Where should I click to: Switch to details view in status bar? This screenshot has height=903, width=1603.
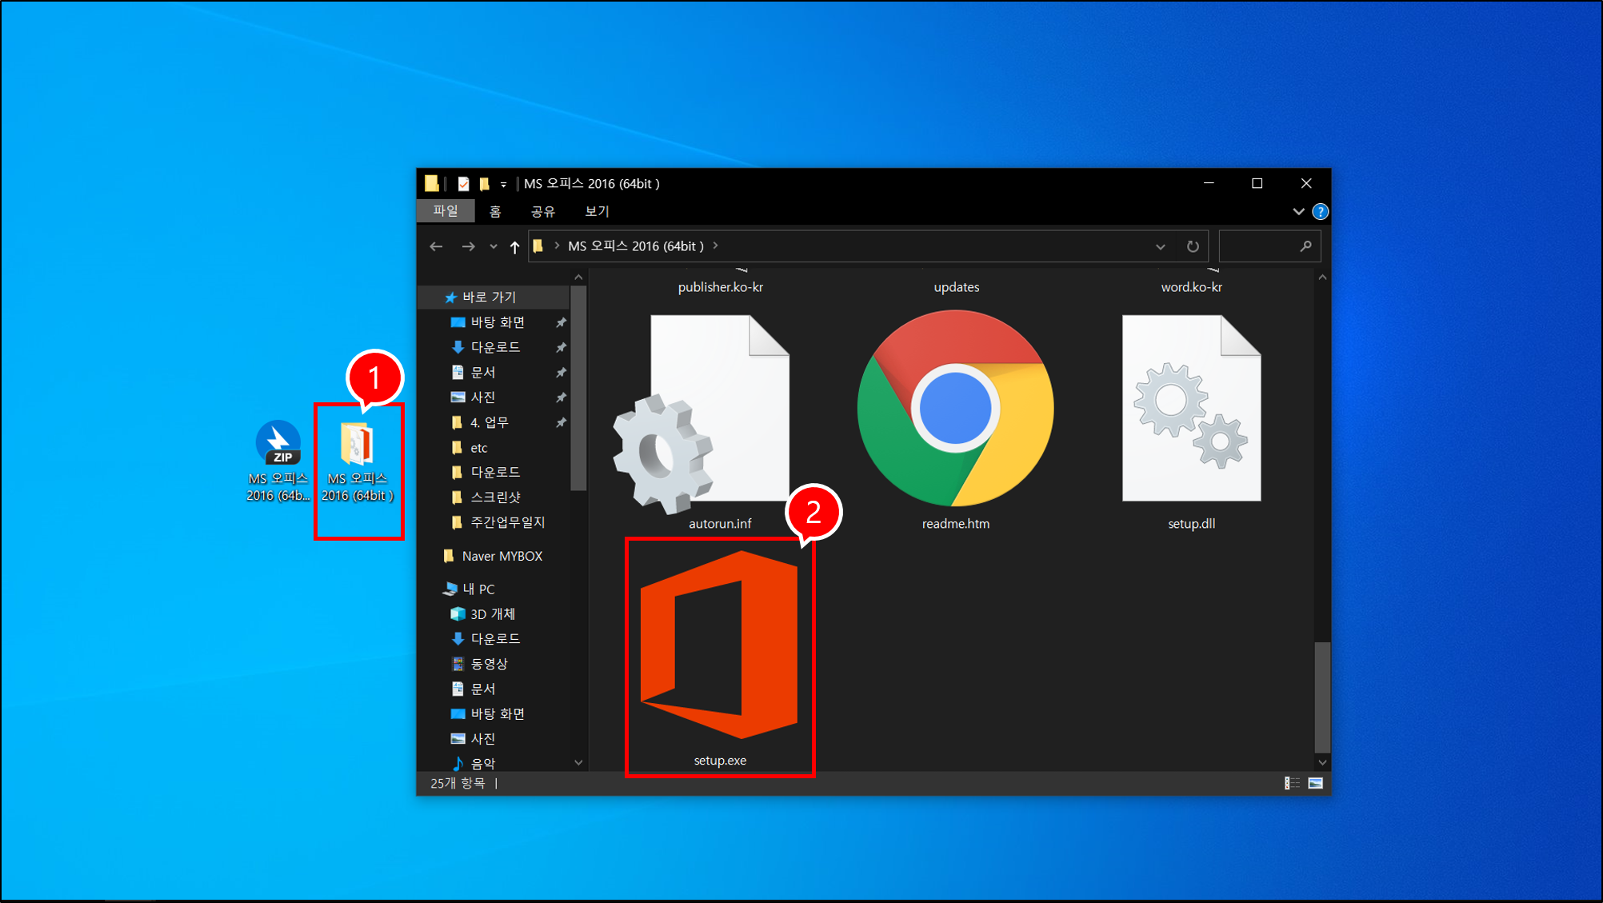click(1292, 783)
